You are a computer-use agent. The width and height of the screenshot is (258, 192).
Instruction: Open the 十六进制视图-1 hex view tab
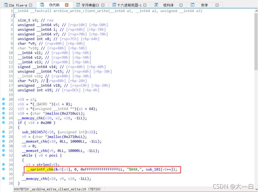pos(129,5)
